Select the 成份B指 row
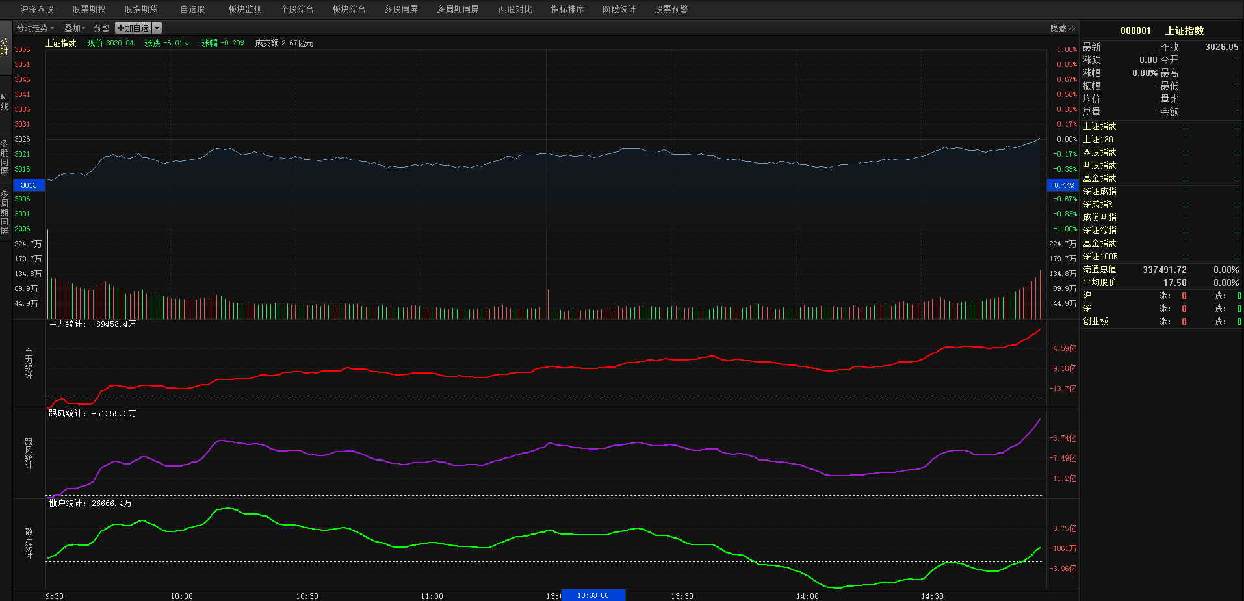1244x601 pixels. [1161, 217]
